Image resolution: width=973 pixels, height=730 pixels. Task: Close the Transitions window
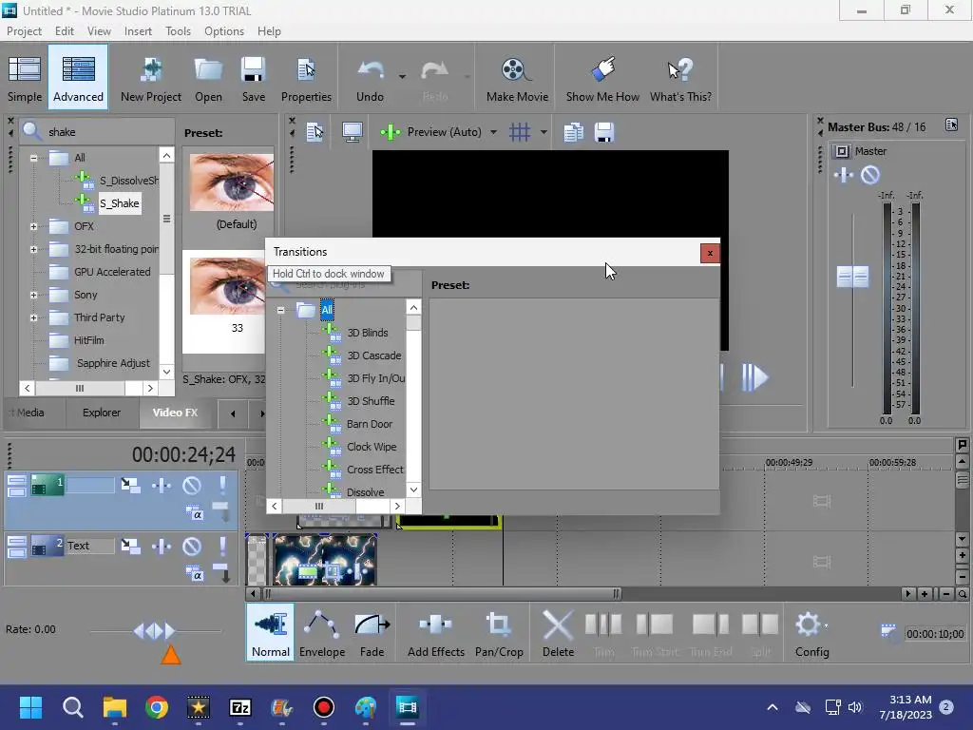[x=710, y=253]
